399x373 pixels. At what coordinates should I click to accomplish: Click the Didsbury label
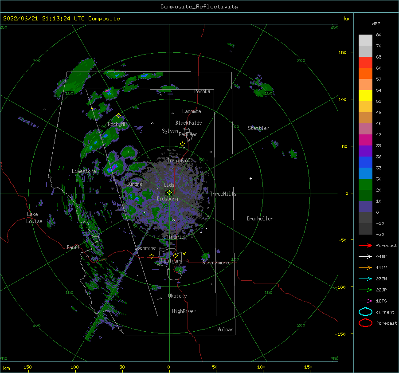coord(168,199)
